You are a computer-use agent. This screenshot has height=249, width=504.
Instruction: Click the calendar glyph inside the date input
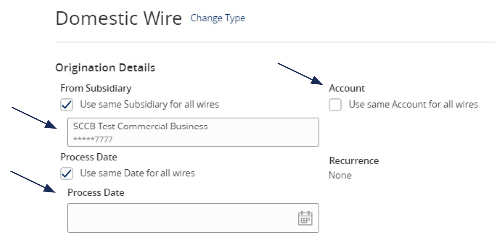304,218
